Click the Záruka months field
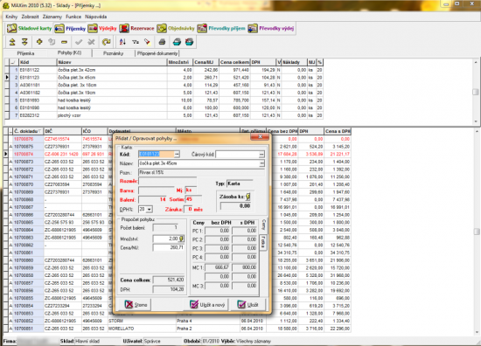Image resolution: width=481 pixels, height=346 pixels. click(188, 210)
